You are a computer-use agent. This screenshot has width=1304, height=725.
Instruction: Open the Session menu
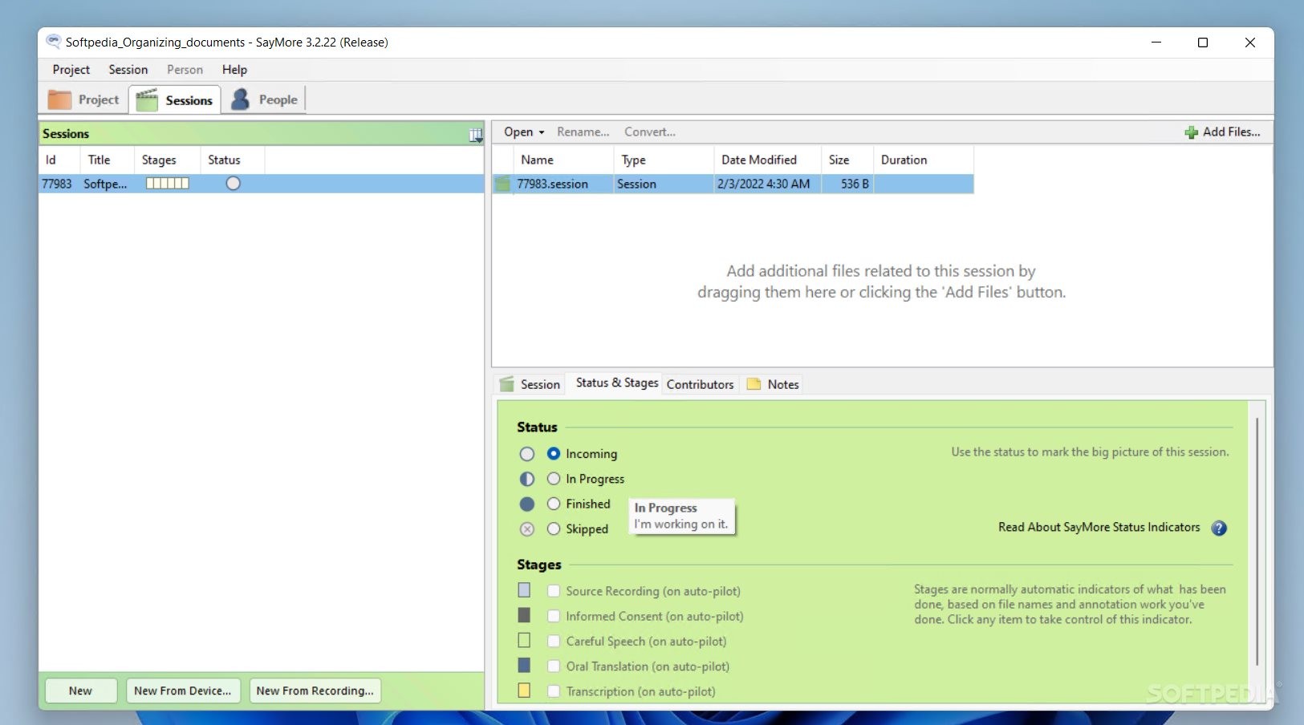click(x=128, y=70)
